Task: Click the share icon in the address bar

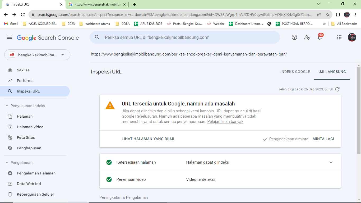Action: (x=319, y=15)
